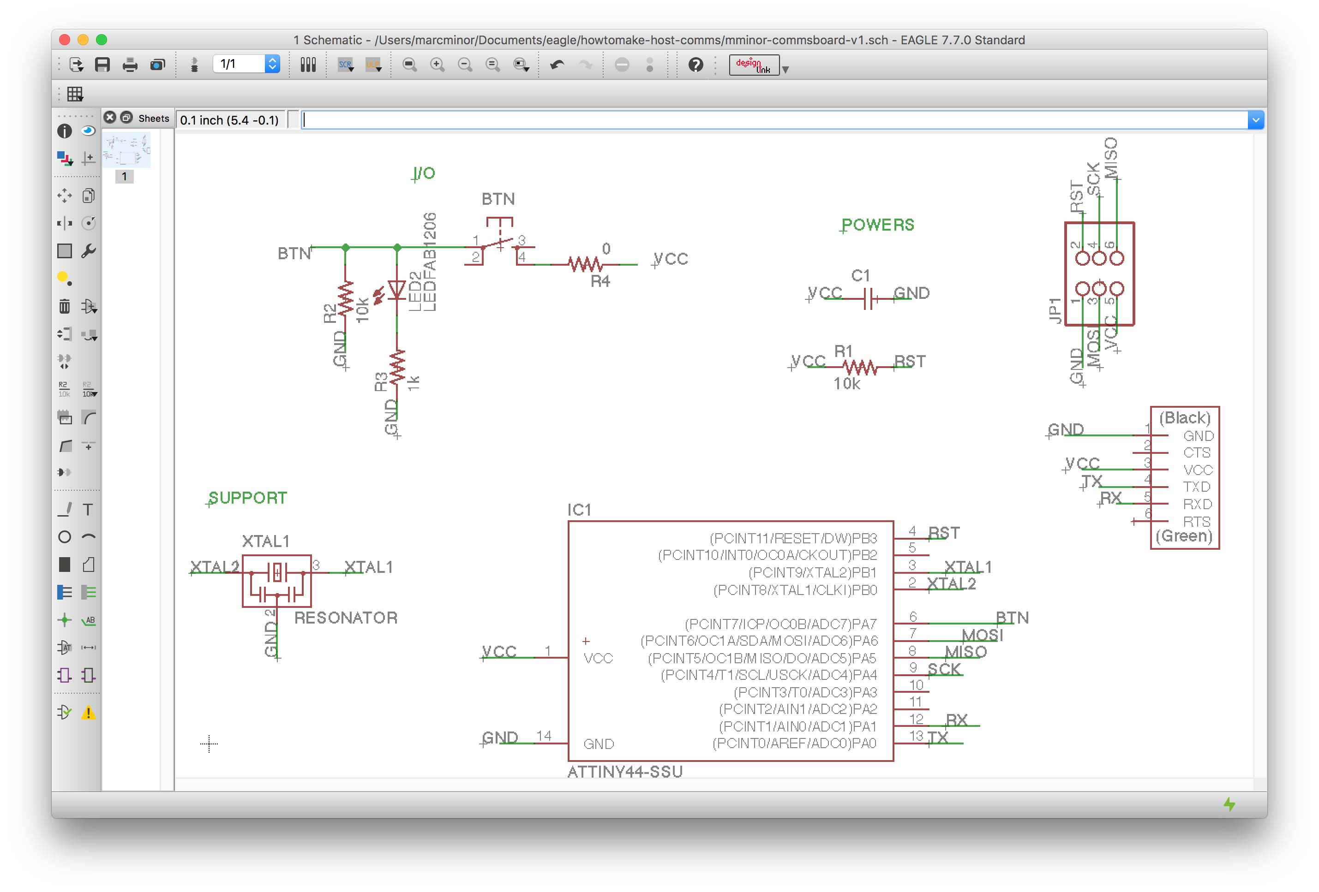Select the Attribute tool
This screenshot has height=892, width=1319.
coord(65,647)
